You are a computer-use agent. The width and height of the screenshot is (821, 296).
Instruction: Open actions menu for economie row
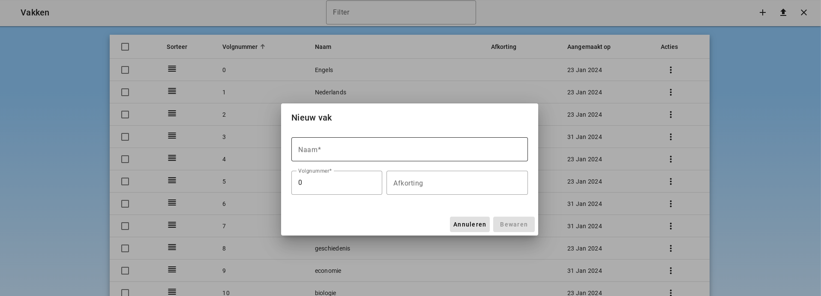tap(671, 271)
